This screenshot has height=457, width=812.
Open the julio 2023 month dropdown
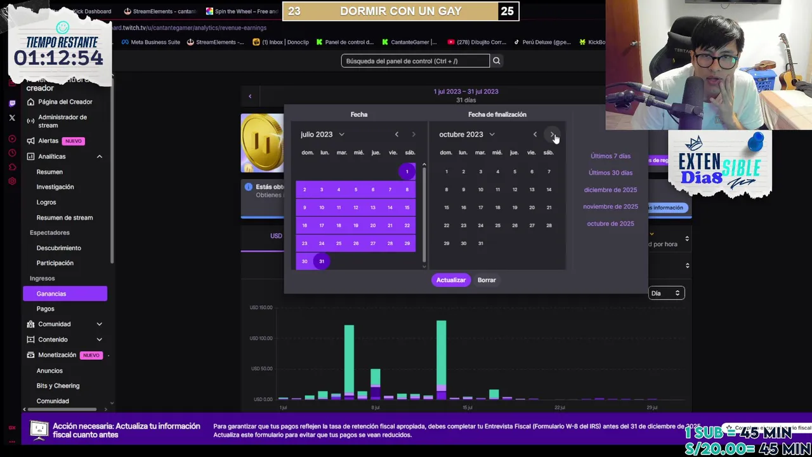click(322, 135)
